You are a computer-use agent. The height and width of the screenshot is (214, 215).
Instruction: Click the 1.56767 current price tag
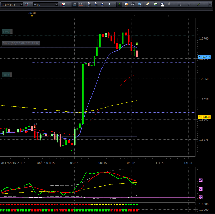coord(204,57)
